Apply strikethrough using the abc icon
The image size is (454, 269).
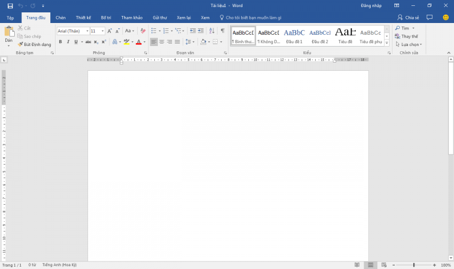point(88,42)
